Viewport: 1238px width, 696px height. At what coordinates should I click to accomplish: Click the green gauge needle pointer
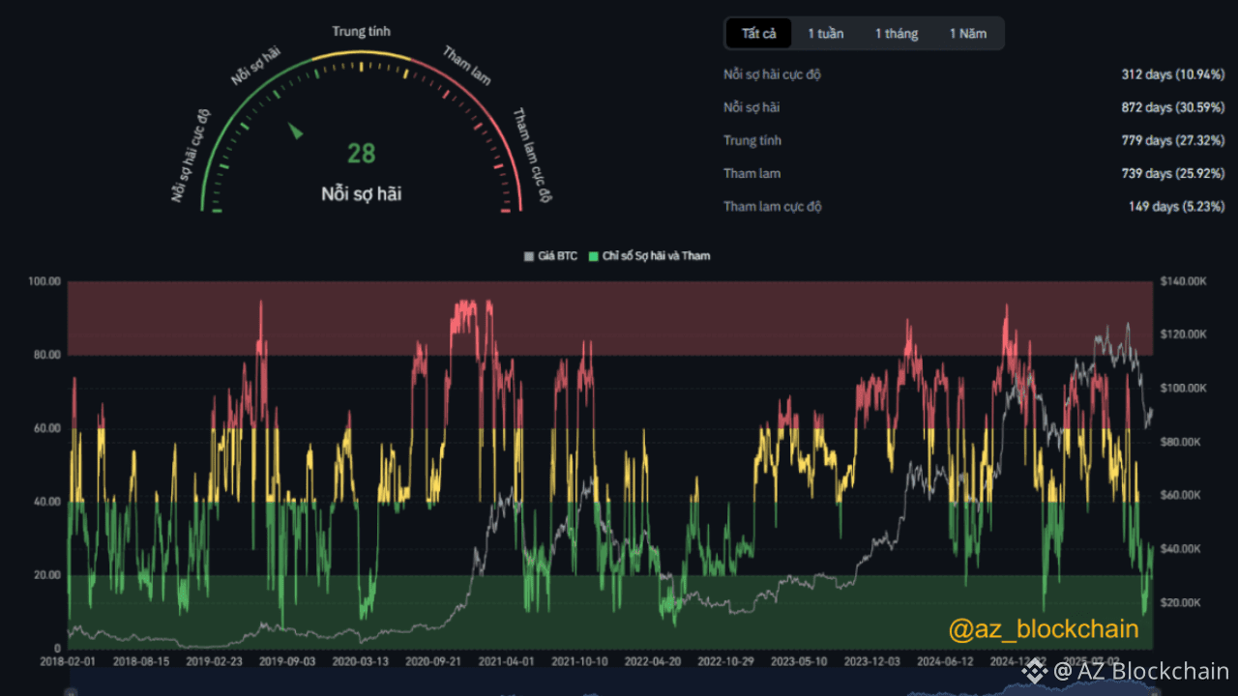(x=296, y=130)
